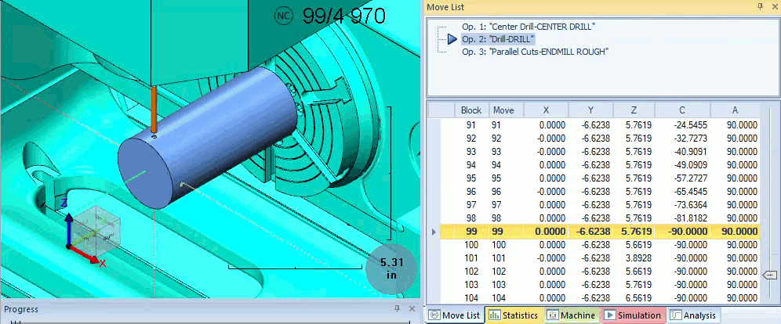This screenshot has height=324, width=781.
Task: Click the Block column header
Action: coord(471,110)
